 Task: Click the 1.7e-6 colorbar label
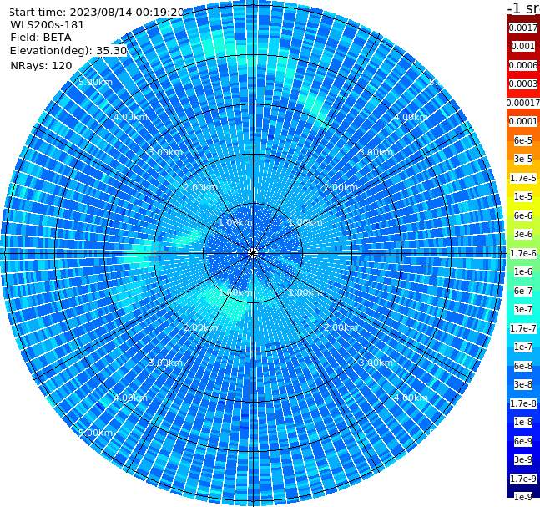pyautogui.click(x=523, y=253)
